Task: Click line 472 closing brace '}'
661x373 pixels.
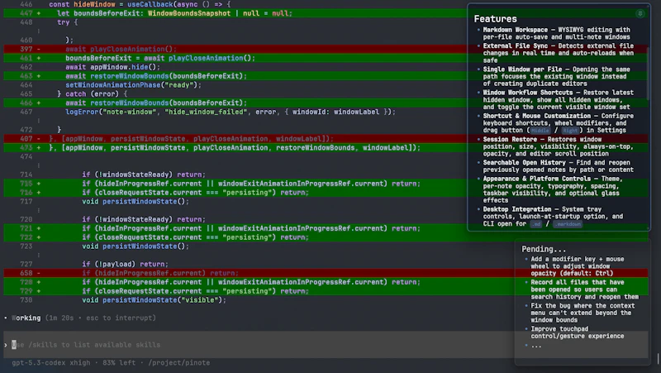Action: coord(59,130)
